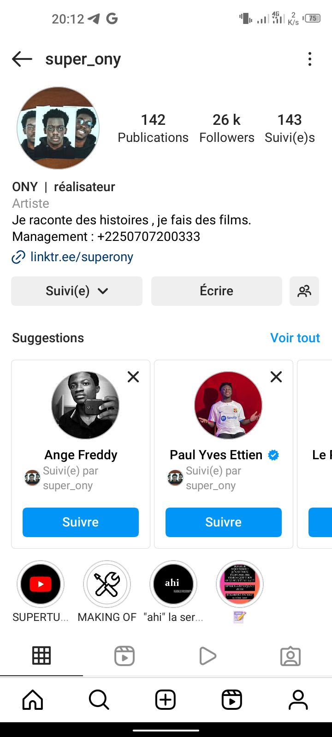Open the Home feed icon
The height and width of the screenshot is (737, 332).
[x=33, y=700]
